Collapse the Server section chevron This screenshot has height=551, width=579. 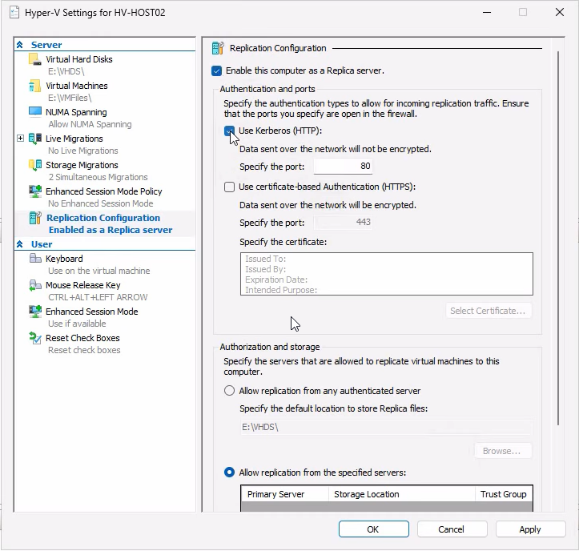tap(20, 45)
